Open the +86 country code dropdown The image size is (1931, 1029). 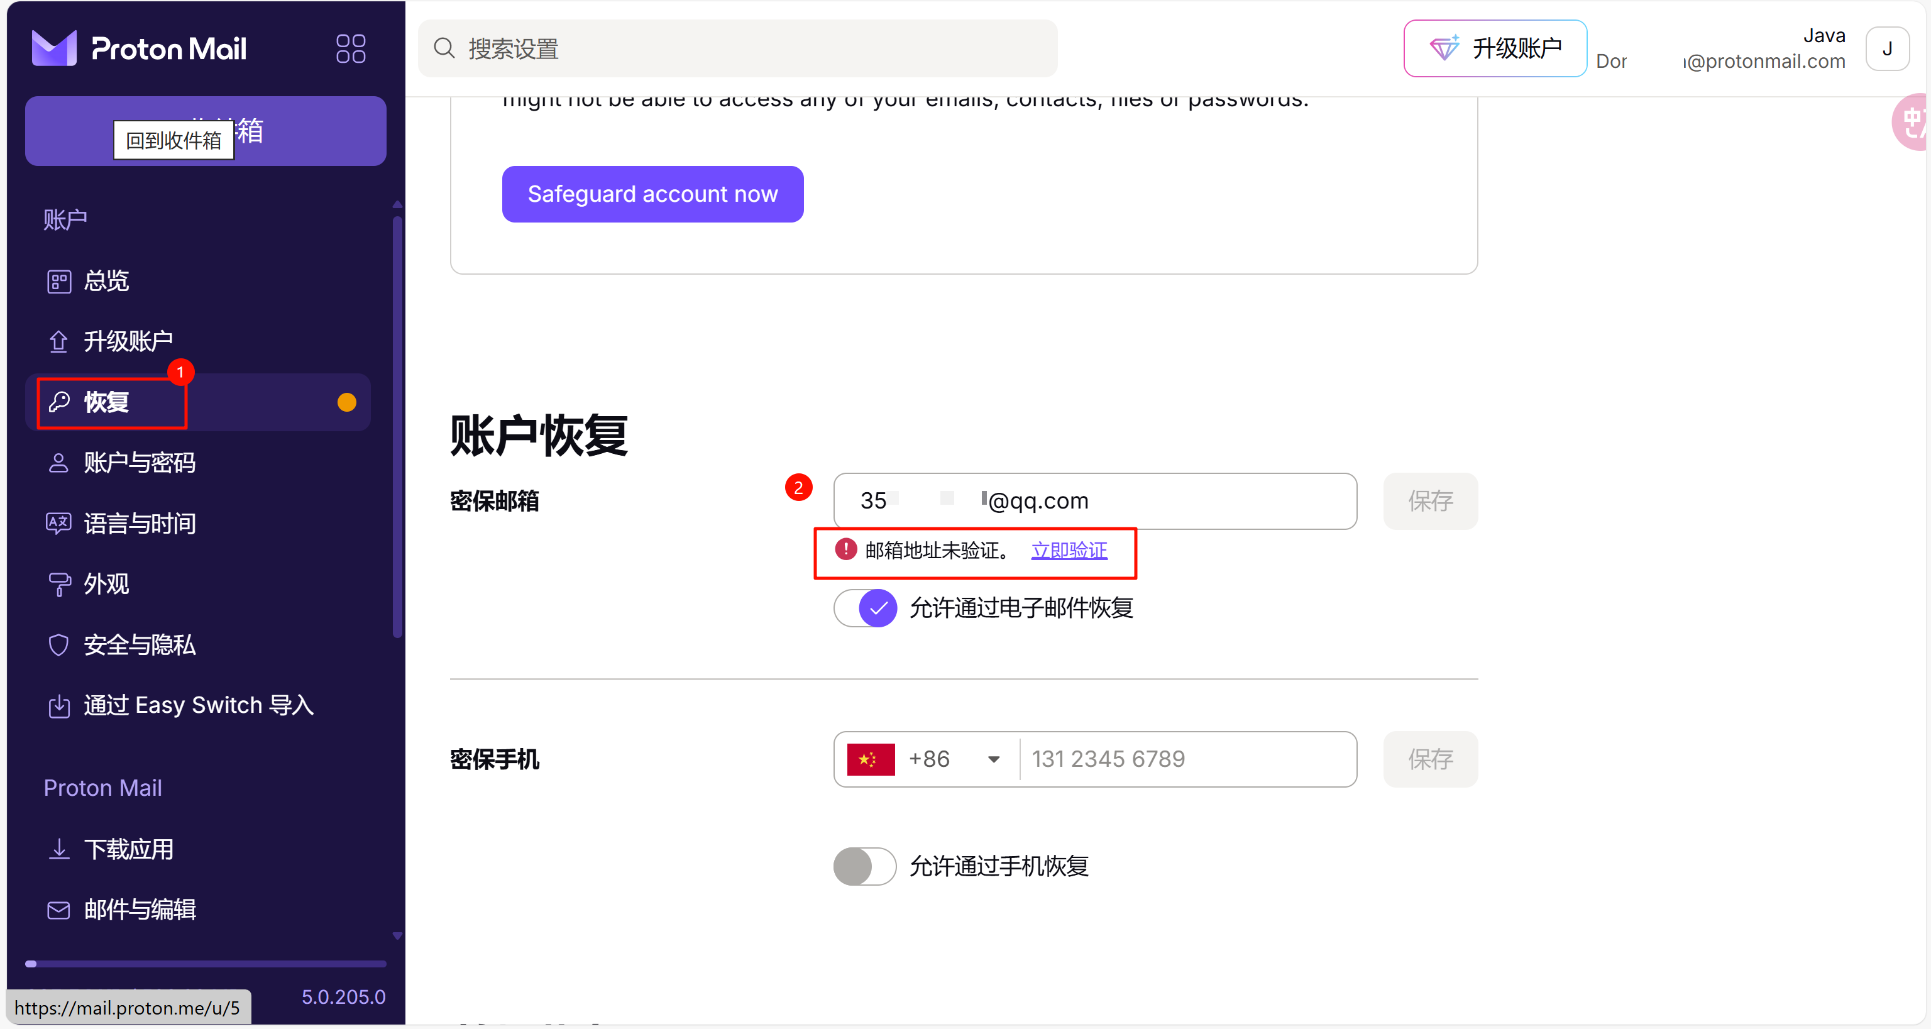click(927, 759)
